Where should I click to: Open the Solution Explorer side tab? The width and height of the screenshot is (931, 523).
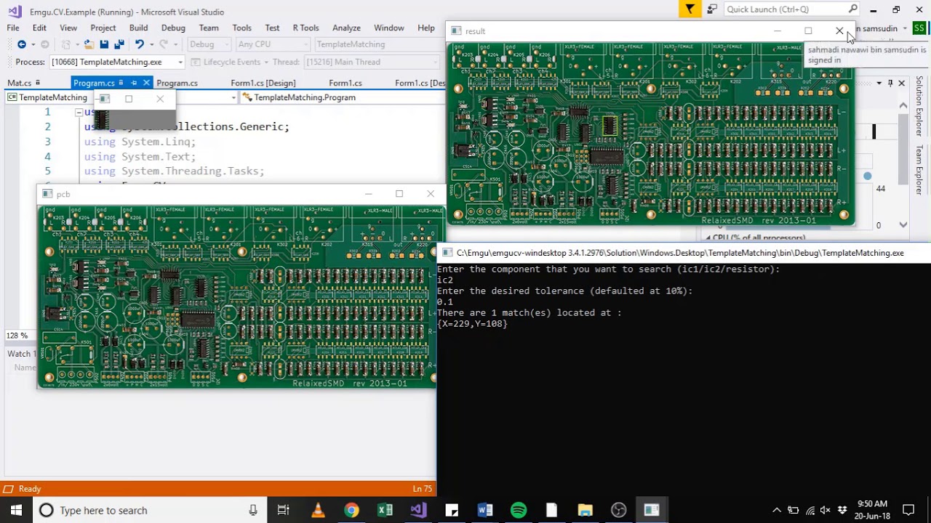pos(919,106)
